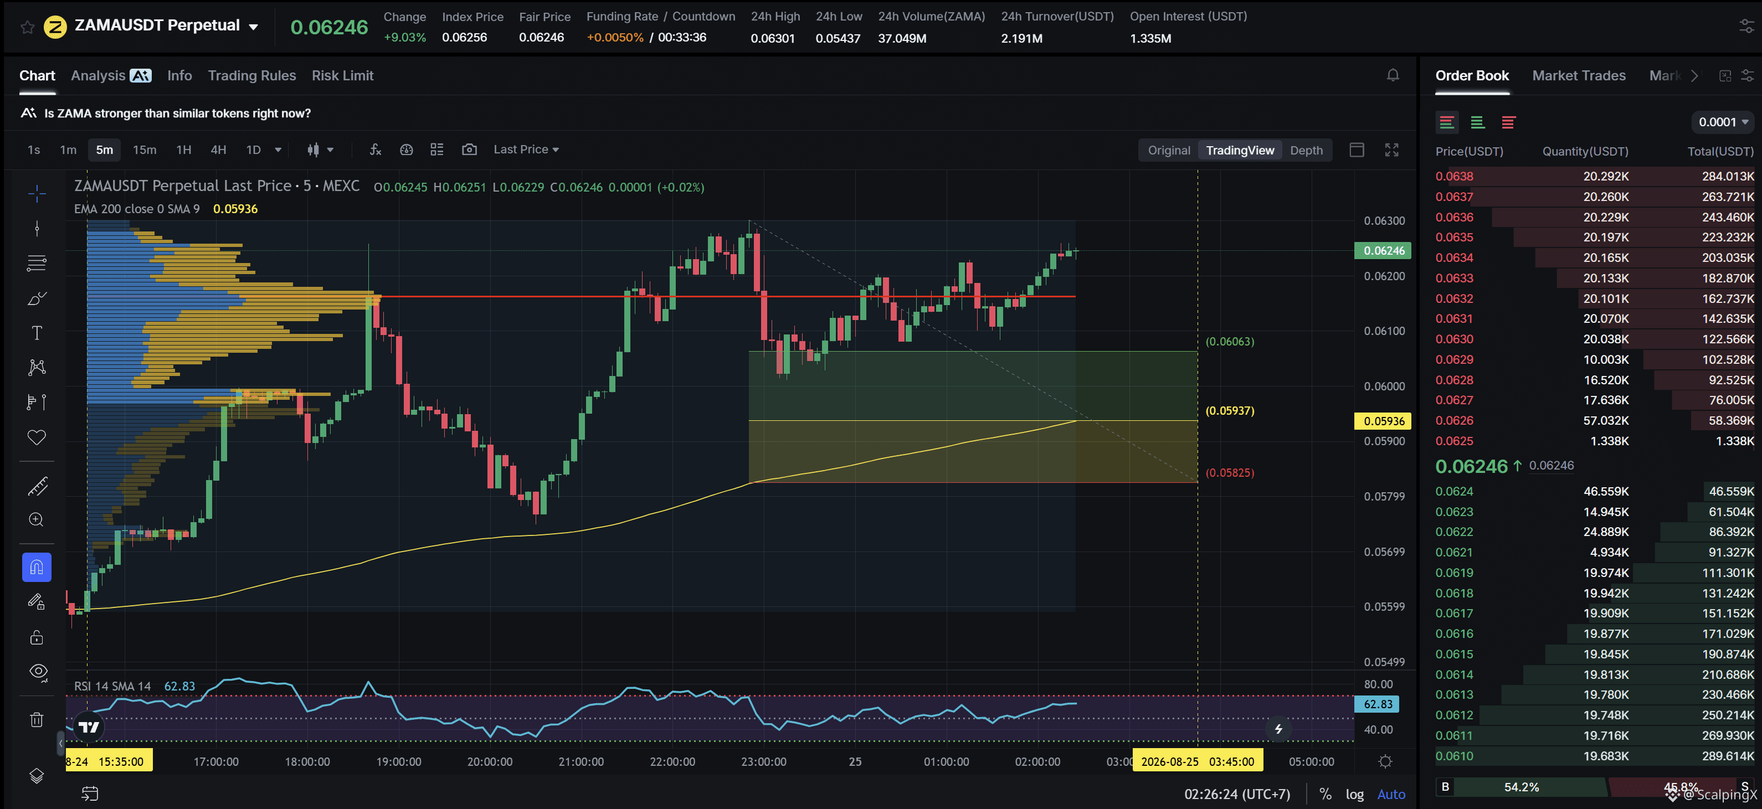
Task: Toggle the Auto scale option
Action: (1390, 794)
